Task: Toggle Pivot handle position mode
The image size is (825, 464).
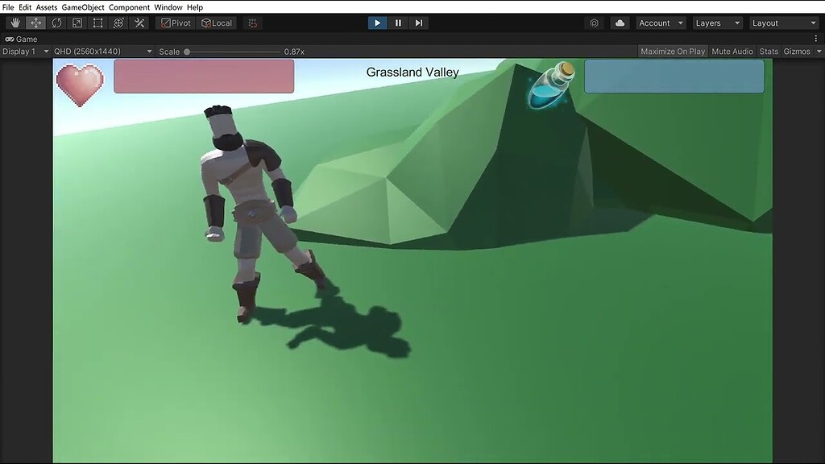Action: (174, 23)
